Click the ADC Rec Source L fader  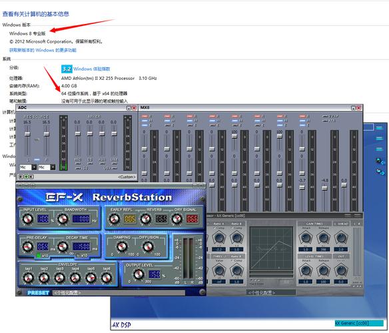pos(27,134)
